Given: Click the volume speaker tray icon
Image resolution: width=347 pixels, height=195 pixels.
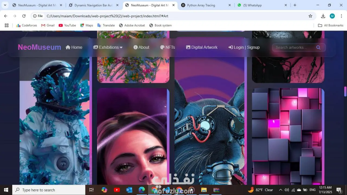Looking at the screenshot, I should tap(287, 190).
